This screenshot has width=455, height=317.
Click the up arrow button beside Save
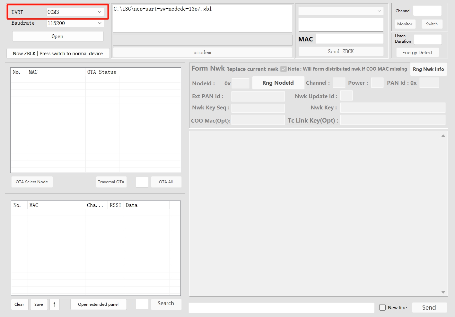54,304
